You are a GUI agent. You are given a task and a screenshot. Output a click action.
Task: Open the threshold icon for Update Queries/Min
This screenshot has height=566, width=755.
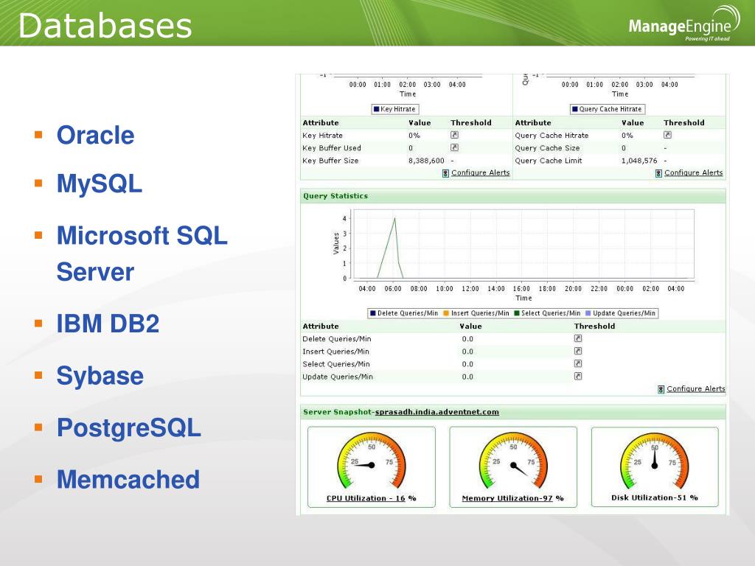point(578,376)
